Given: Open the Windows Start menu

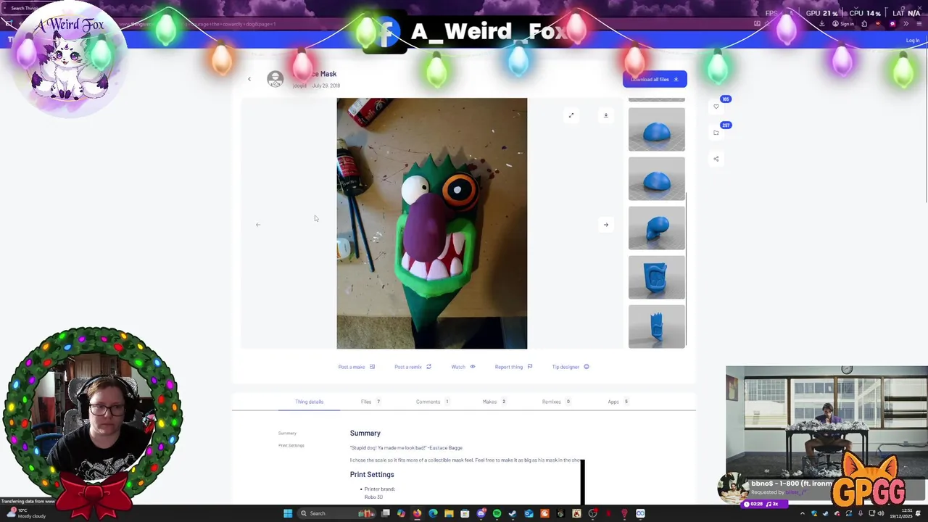Looking at the screenshot, I should [288, 513].
